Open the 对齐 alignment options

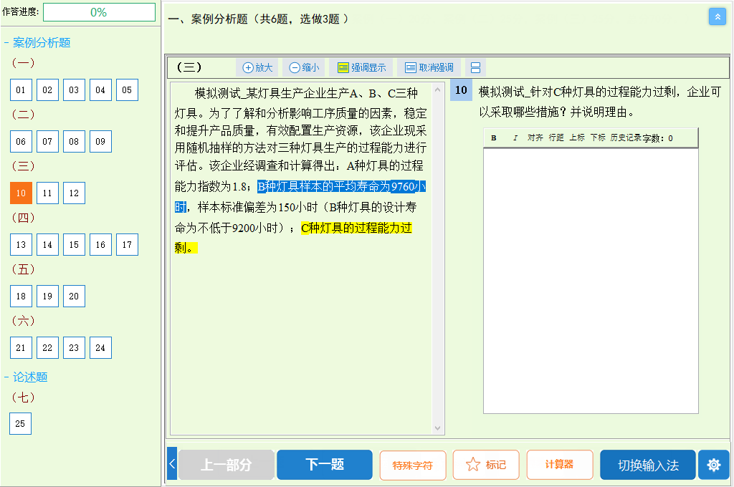pos(535,138)
